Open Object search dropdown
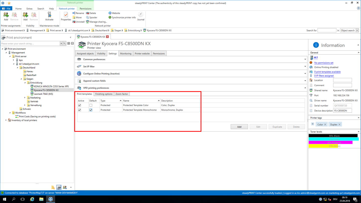Screen dimensions: 361x203 357,30
